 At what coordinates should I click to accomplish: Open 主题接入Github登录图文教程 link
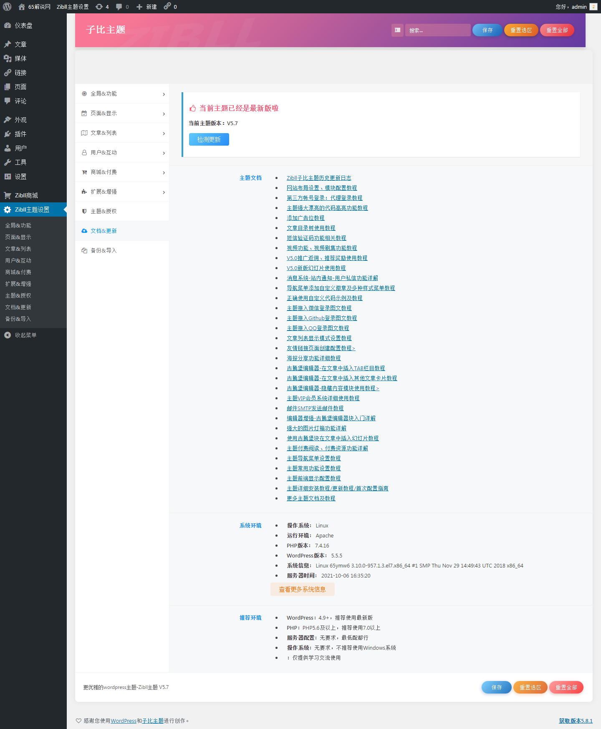322,318
